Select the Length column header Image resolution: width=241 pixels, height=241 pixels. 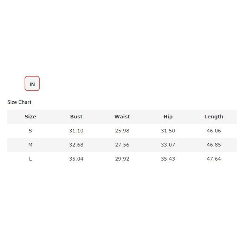pos(214,117)
